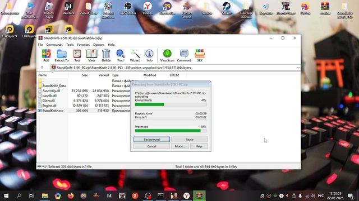Expand the archive path dropdown
Image resolution: width=359 pixels, height=201 pixels.
298,68
